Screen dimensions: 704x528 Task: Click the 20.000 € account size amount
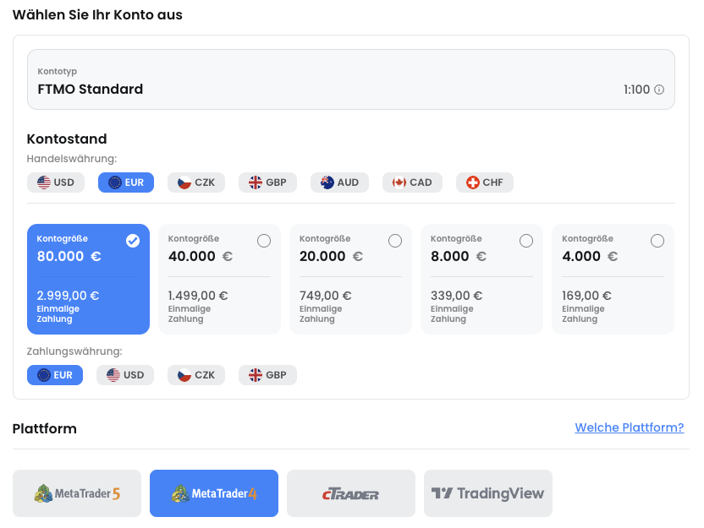pos(331,256)
